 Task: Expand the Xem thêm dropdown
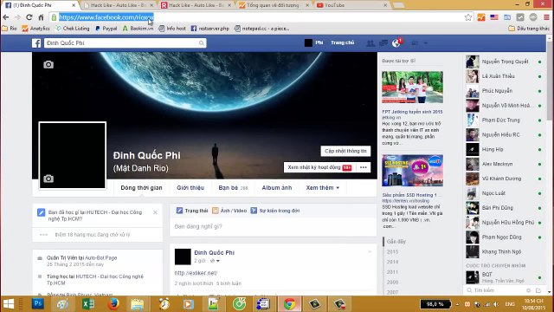(323, 188)
